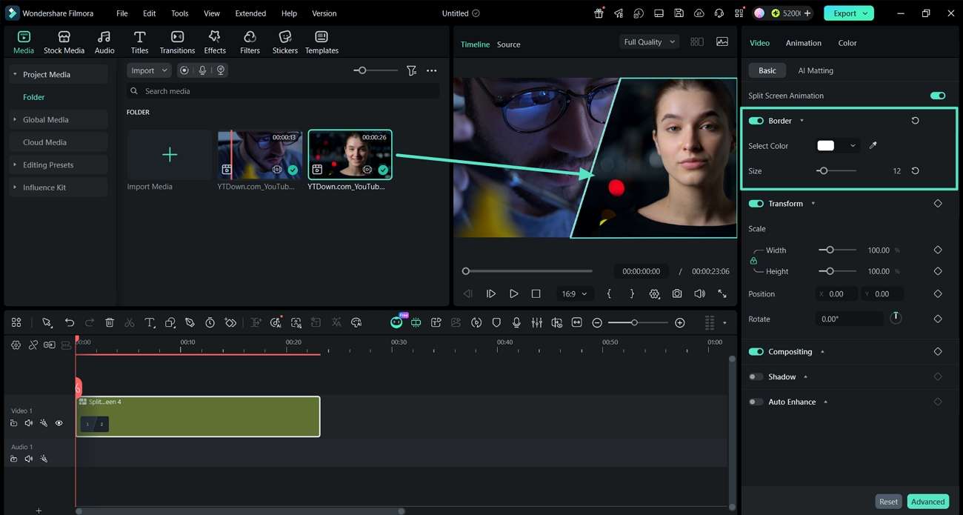963x515 pixels.
Task: Expand the Project Media tree
Action: click(x=15, y=74)
